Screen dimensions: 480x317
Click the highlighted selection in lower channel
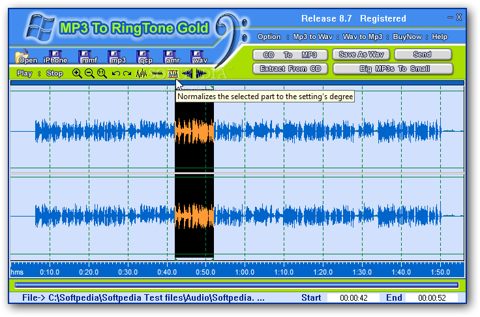[x=194, y=216]
